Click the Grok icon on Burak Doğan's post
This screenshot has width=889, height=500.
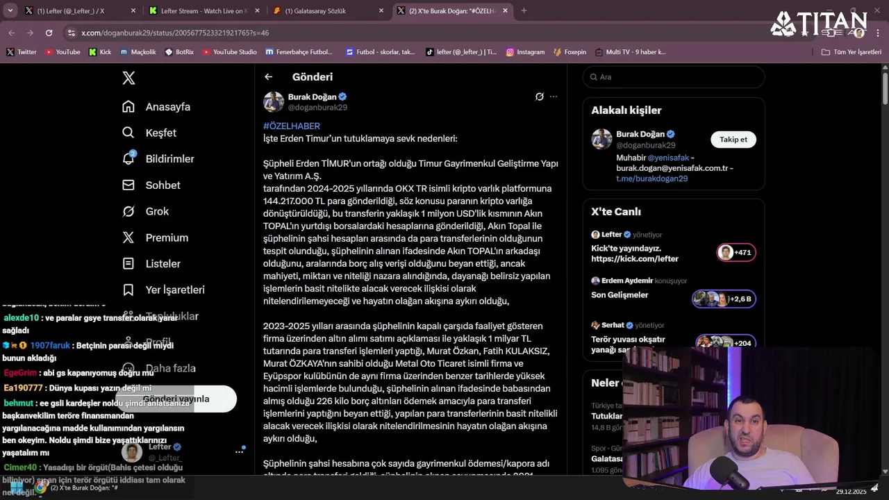pos(539,97)
